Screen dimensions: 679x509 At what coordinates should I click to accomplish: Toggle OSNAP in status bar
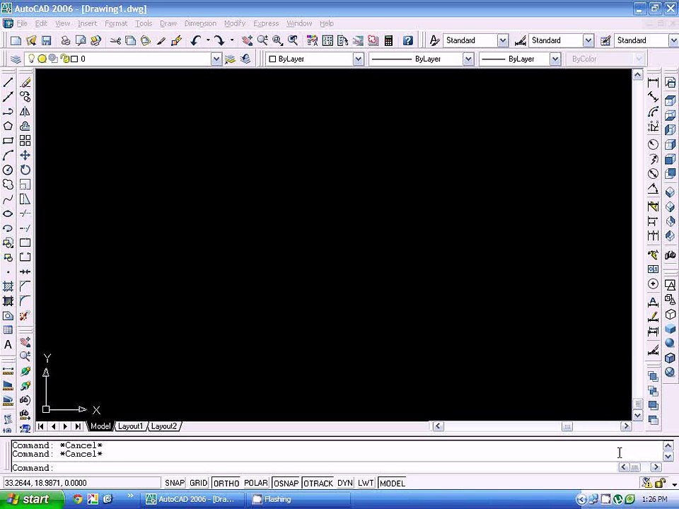point(286,483)
